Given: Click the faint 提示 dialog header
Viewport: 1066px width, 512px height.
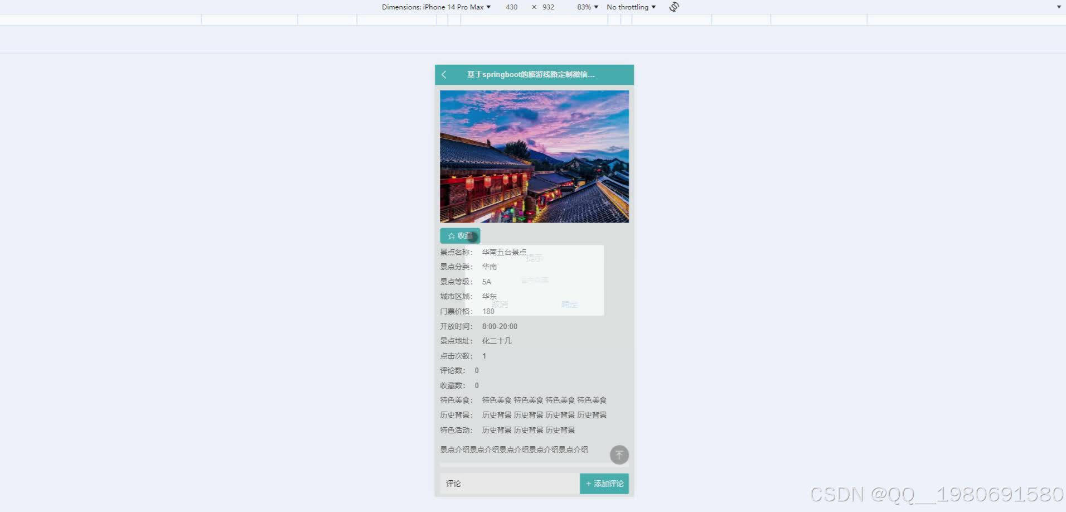Looking at the screenshot, I should [x=535, y=258].
